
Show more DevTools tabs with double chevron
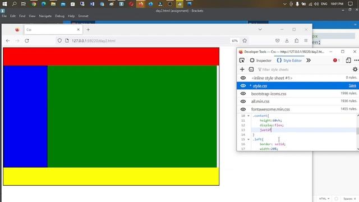tap(309, 60)
